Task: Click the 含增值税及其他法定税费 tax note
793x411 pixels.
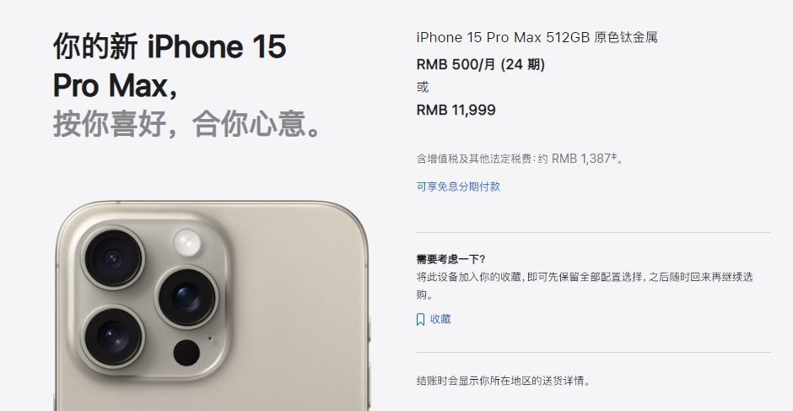Action: 520,159
